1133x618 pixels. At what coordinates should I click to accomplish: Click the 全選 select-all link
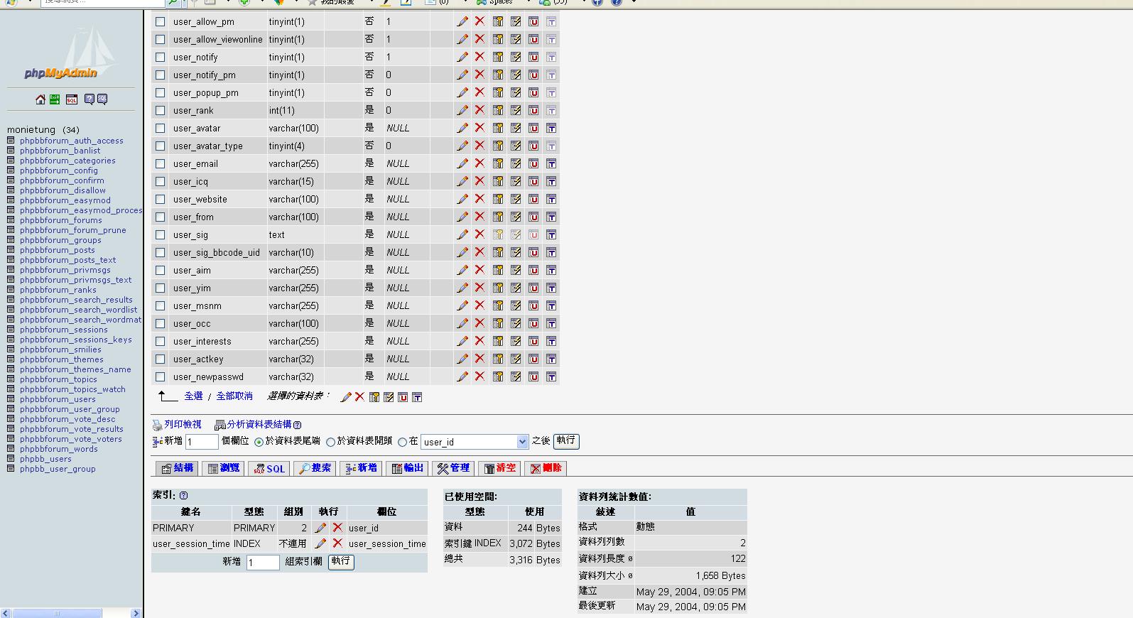click(x=193, y=396)
